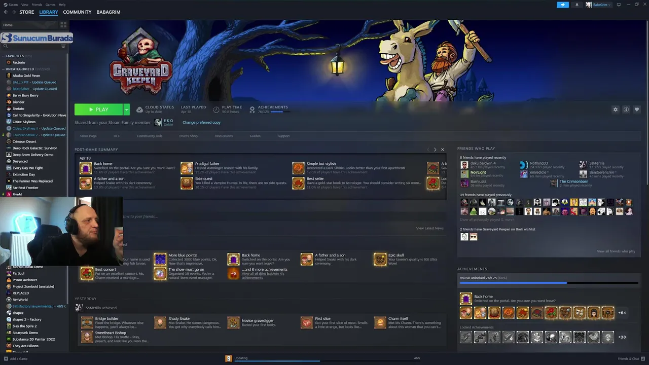Switch to Big Picture mode icon
The width and height of the screenshot is (649, 365).
[x=619, y=5]
